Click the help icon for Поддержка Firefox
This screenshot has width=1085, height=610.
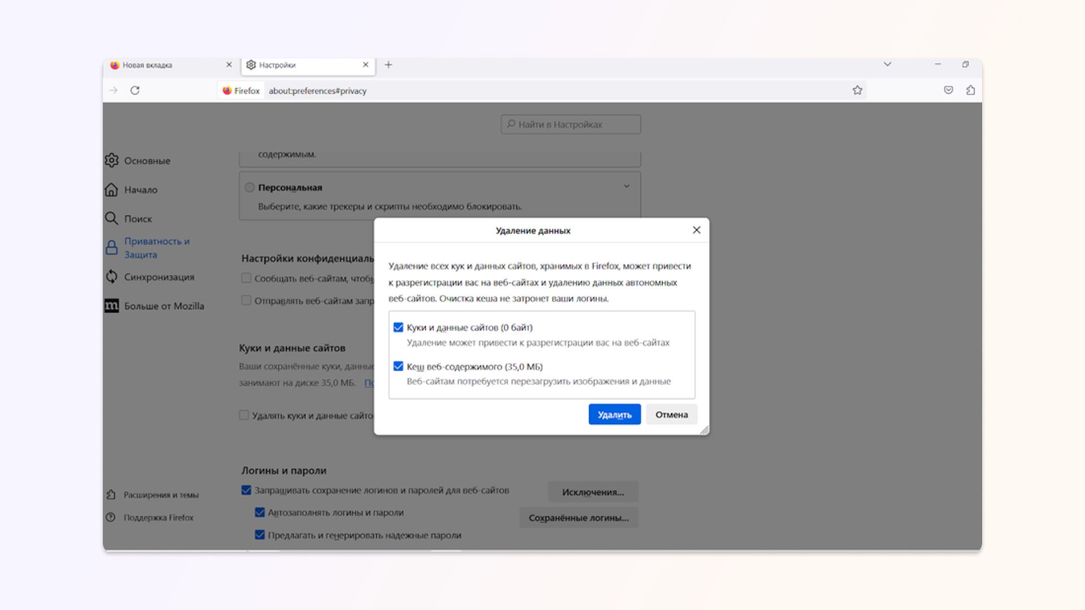pos(111,517)
